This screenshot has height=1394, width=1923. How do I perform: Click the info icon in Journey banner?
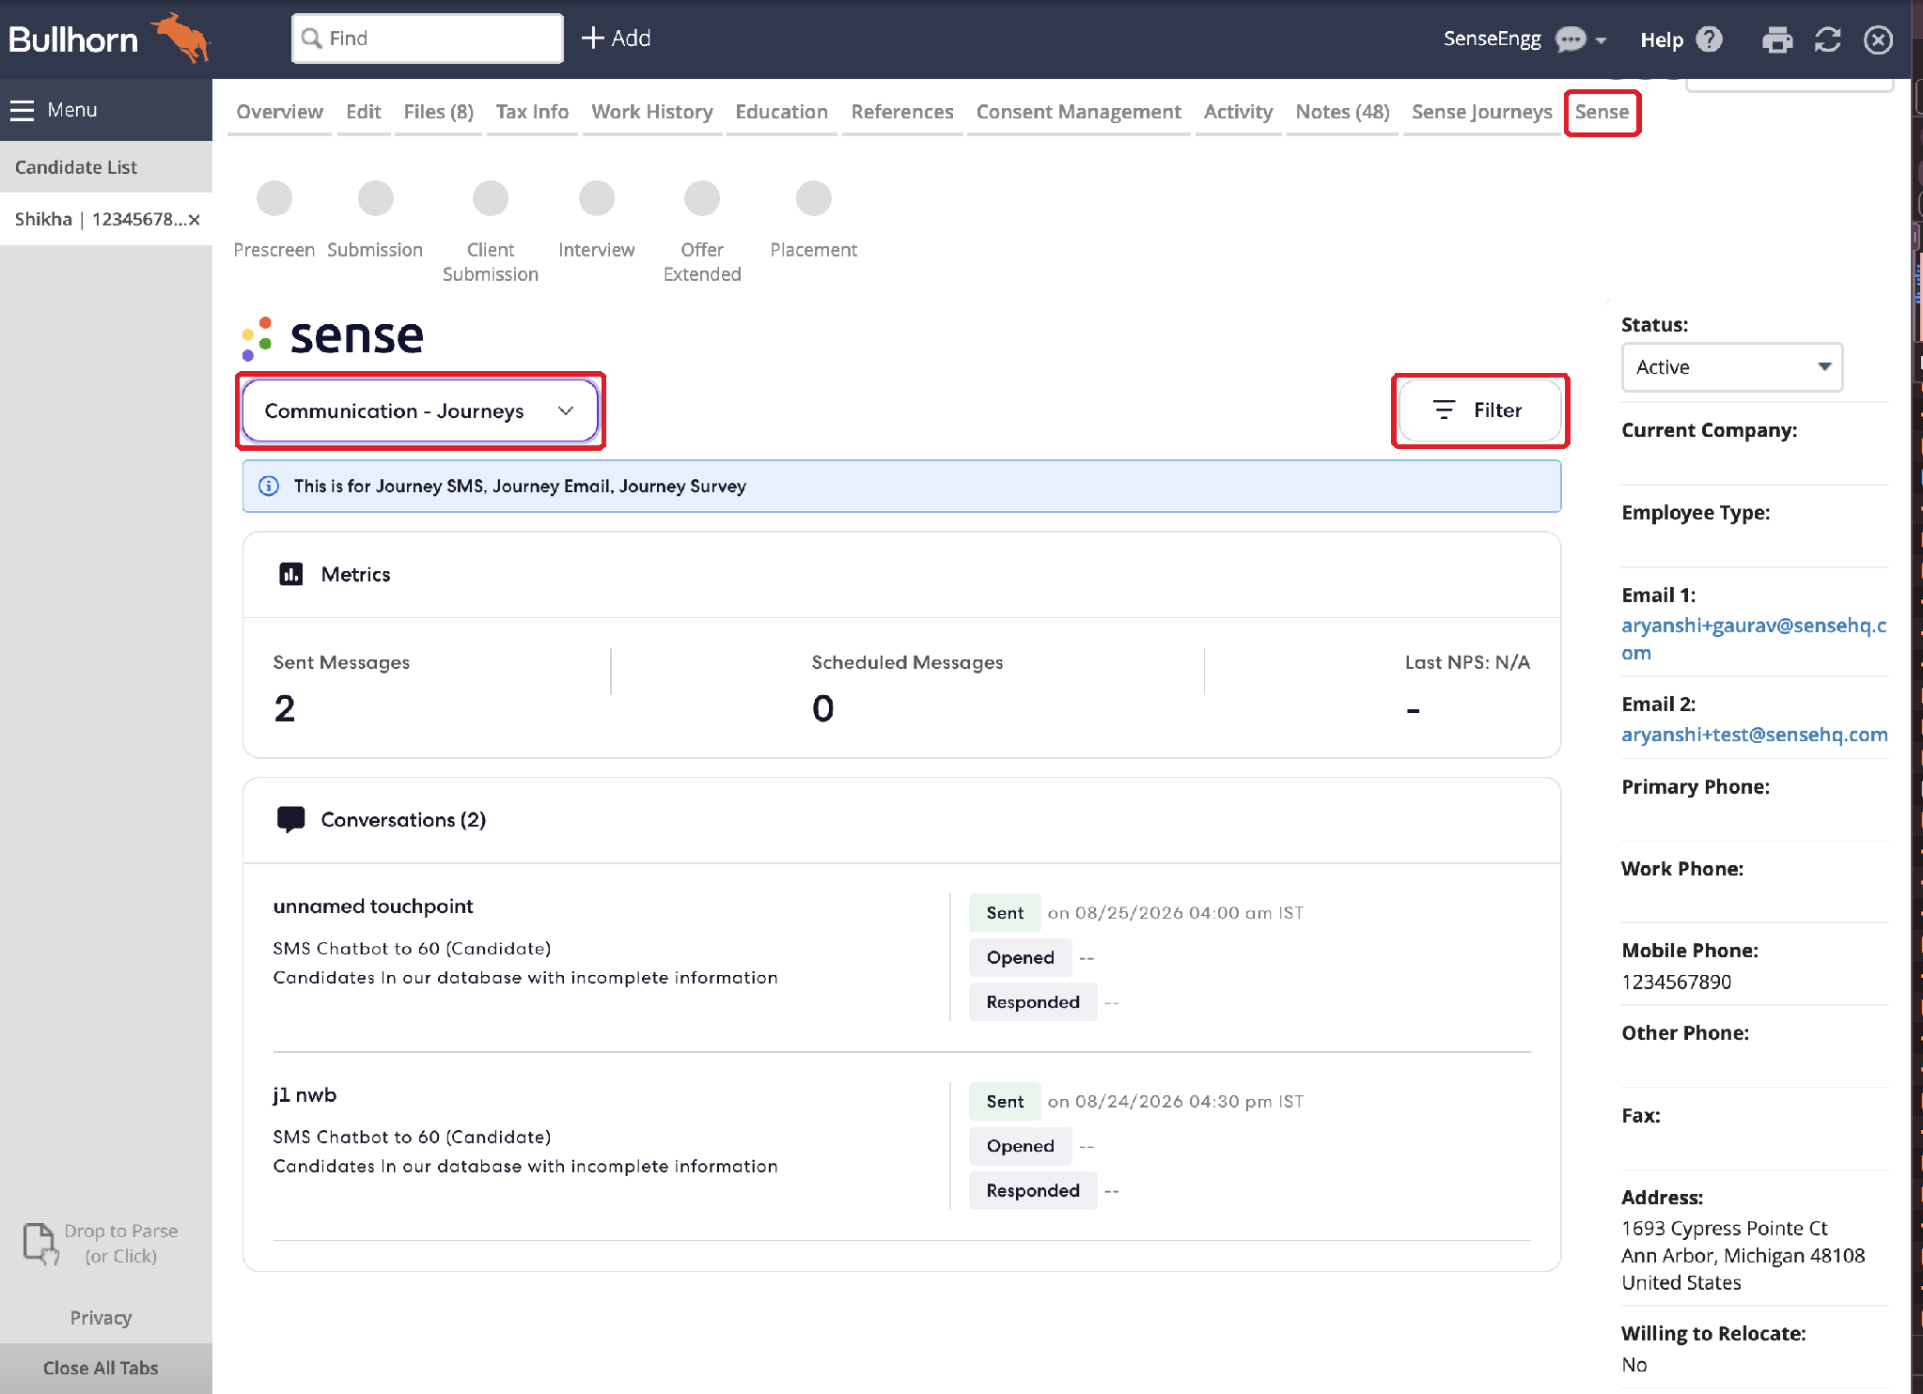pos(269,486)
